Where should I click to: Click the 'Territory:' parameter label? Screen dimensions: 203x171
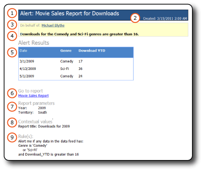point(26,112)
